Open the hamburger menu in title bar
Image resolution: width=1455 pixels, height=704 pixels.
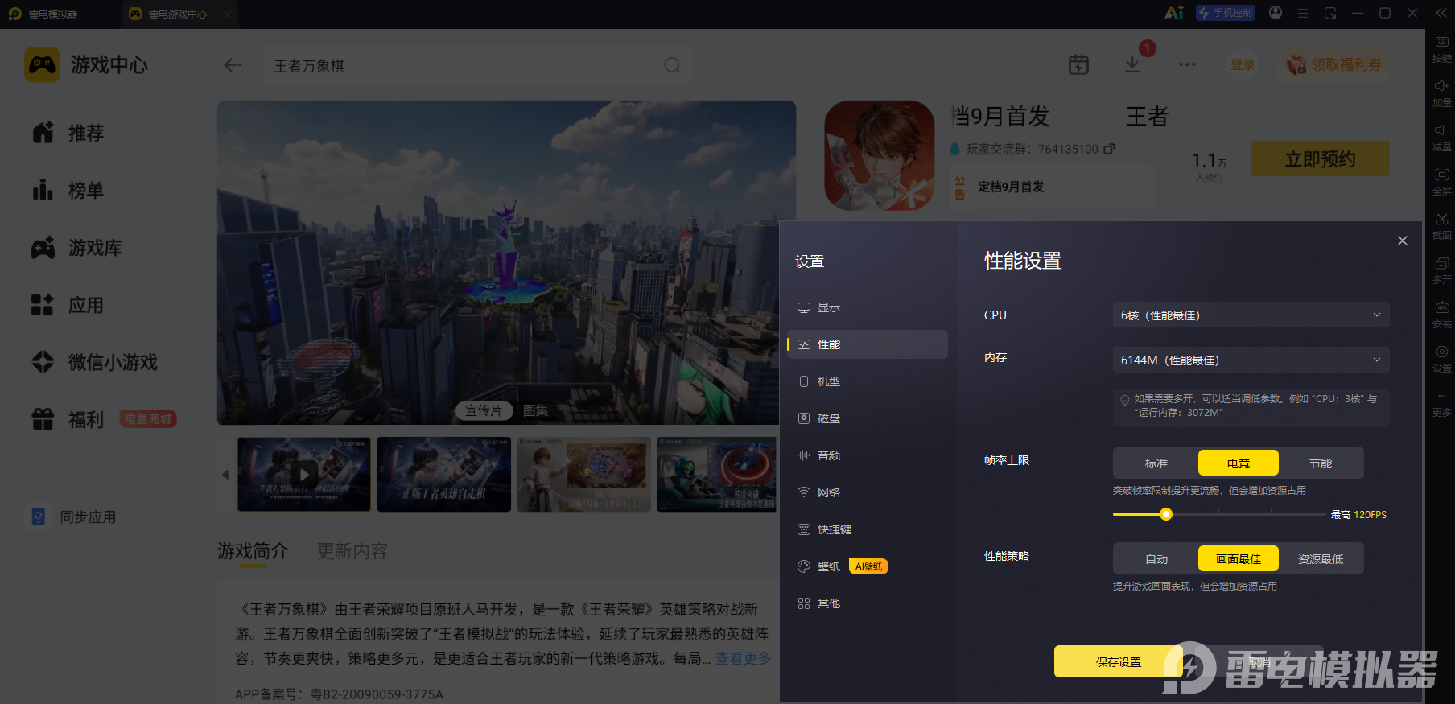(1303, 13)
